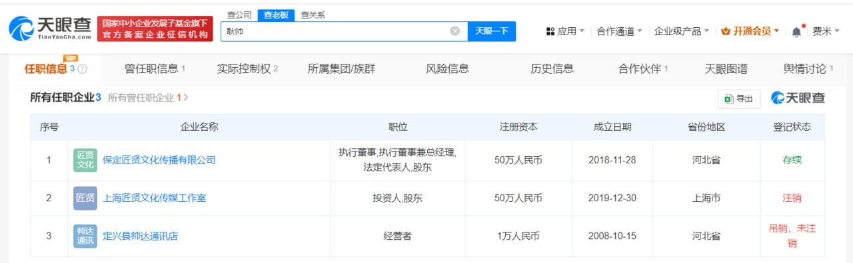Open the 费米 user account dropdown
Image resolution: width=853 pixels, height=263 pixels.
tap(826, 31)
